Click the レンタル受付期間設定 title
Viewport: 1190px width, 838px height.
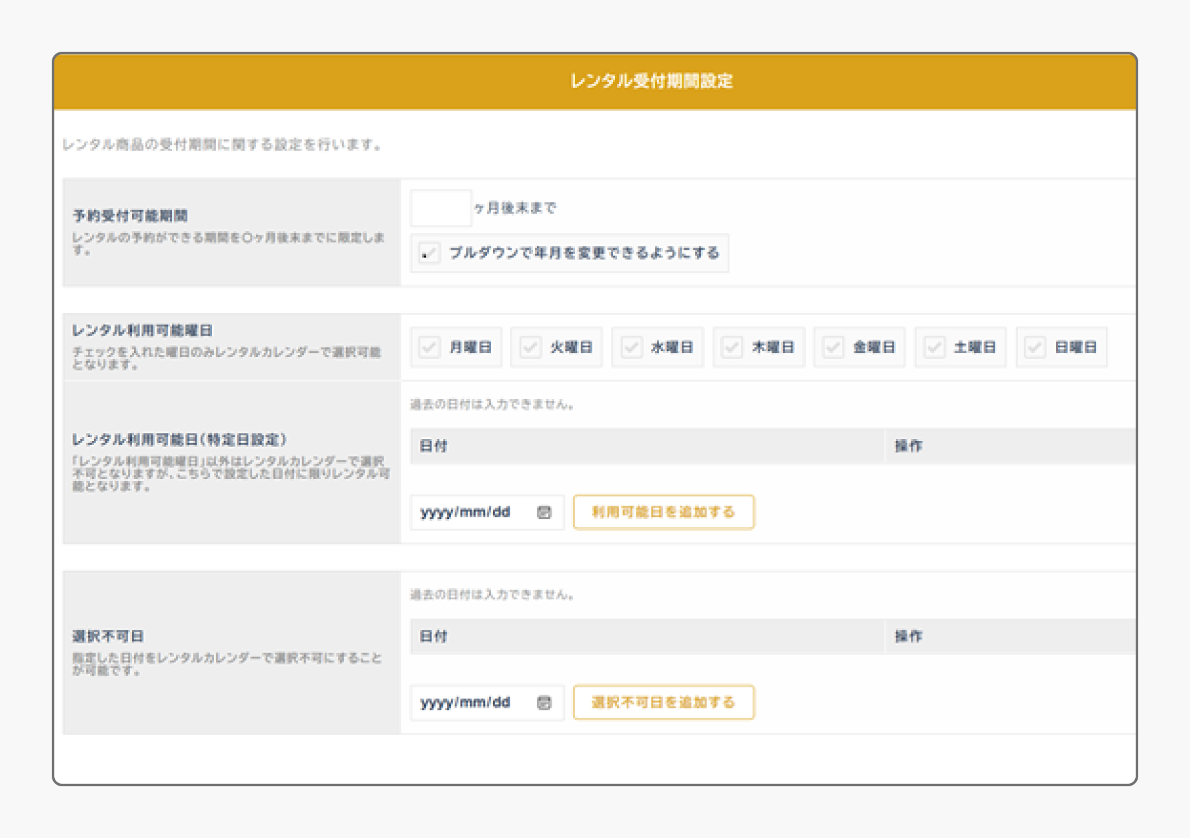[651, 81]
